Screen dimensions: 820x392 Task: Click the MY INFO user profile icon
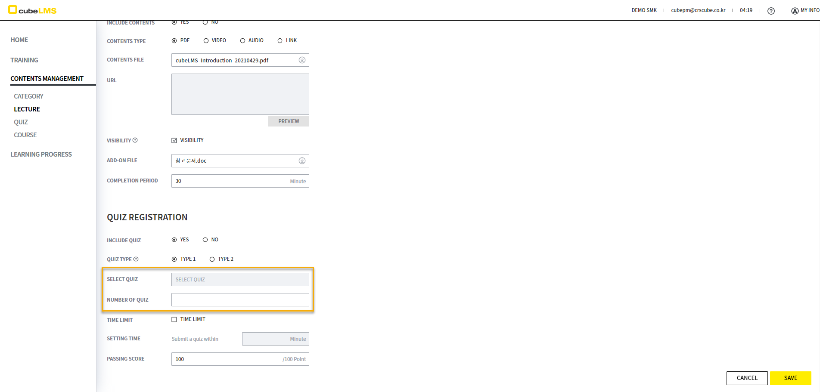point(795,11)
